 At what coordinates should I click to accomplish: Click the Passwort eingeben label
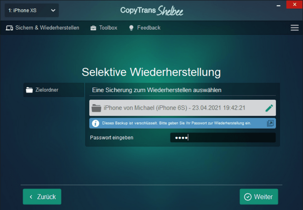112,138
